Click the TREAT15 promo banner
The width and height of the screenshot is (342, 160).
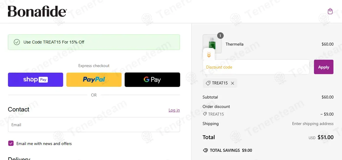tap(94, 42)
